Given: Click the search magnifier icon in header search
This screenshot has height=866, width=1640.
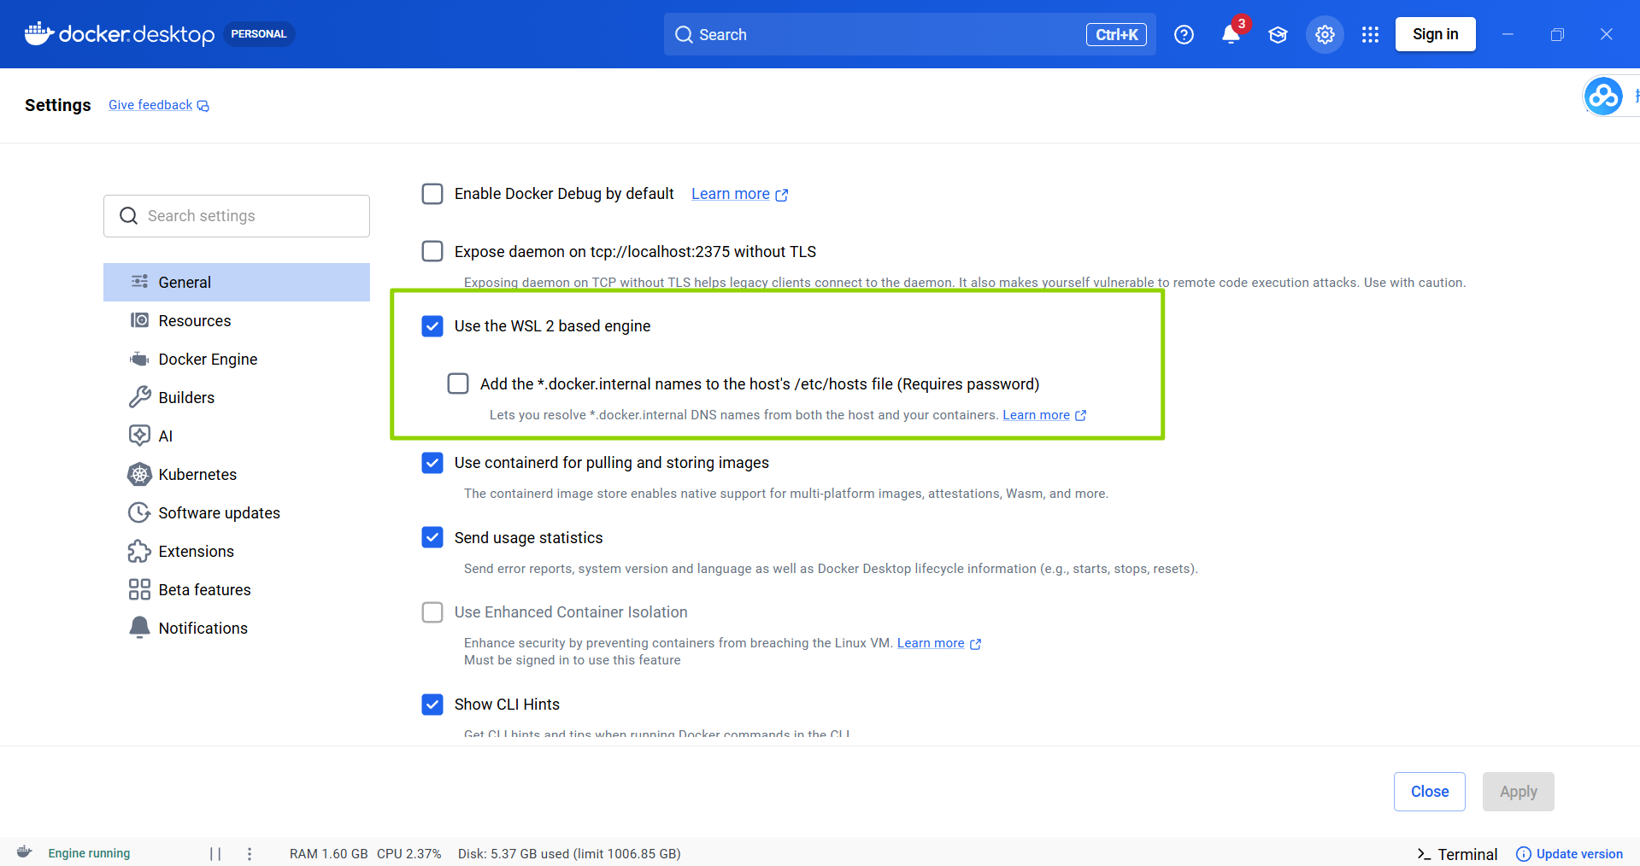Looking at the screenshot, I should coord(684,34).
